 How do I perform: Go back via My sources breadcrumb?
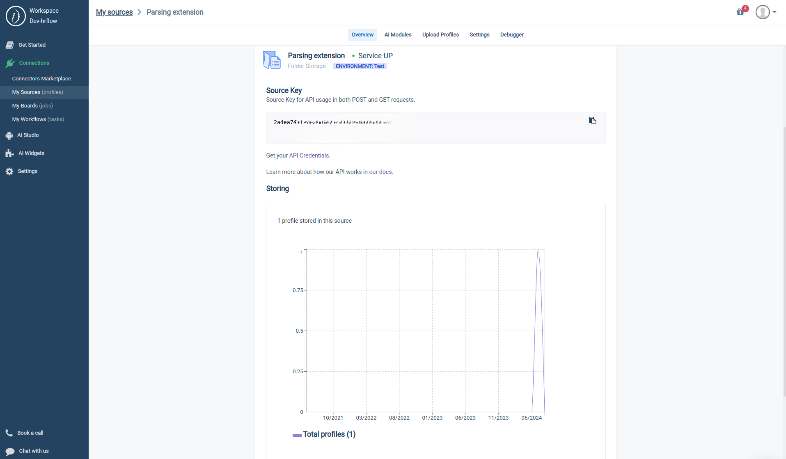point(114,12)
